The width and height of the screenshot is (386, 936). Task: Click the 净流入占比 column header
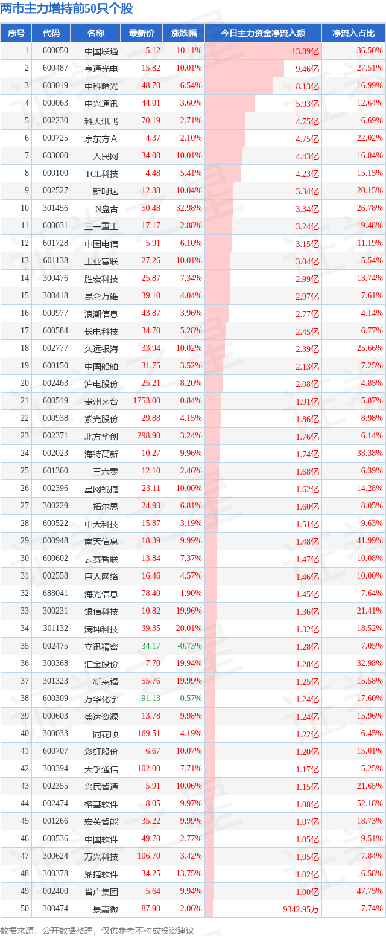coord(353,33)
